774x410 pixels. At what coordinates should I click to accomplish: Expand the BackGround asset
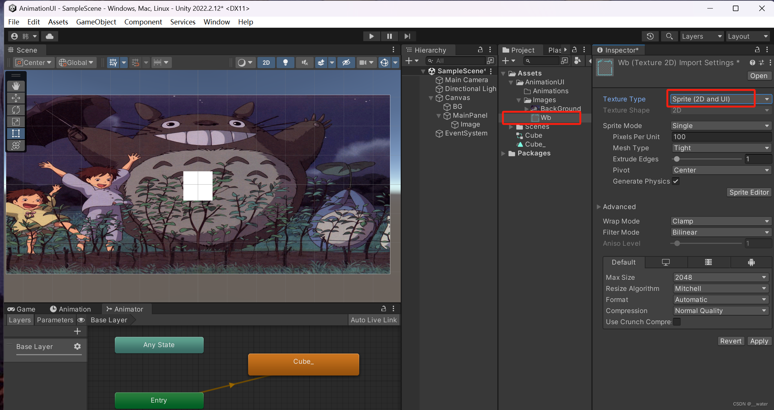coord(527,109)
